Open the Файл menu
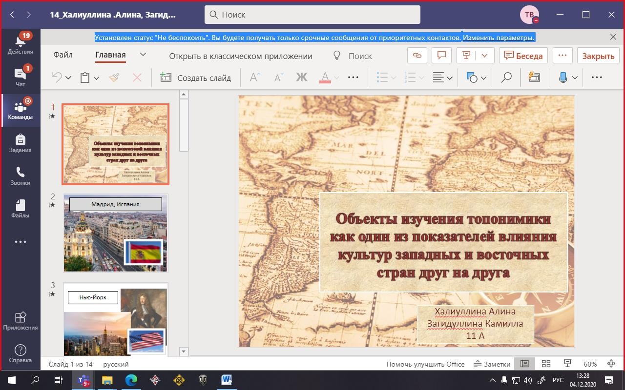Screen dimensions: 625x390 coord(63,55)
